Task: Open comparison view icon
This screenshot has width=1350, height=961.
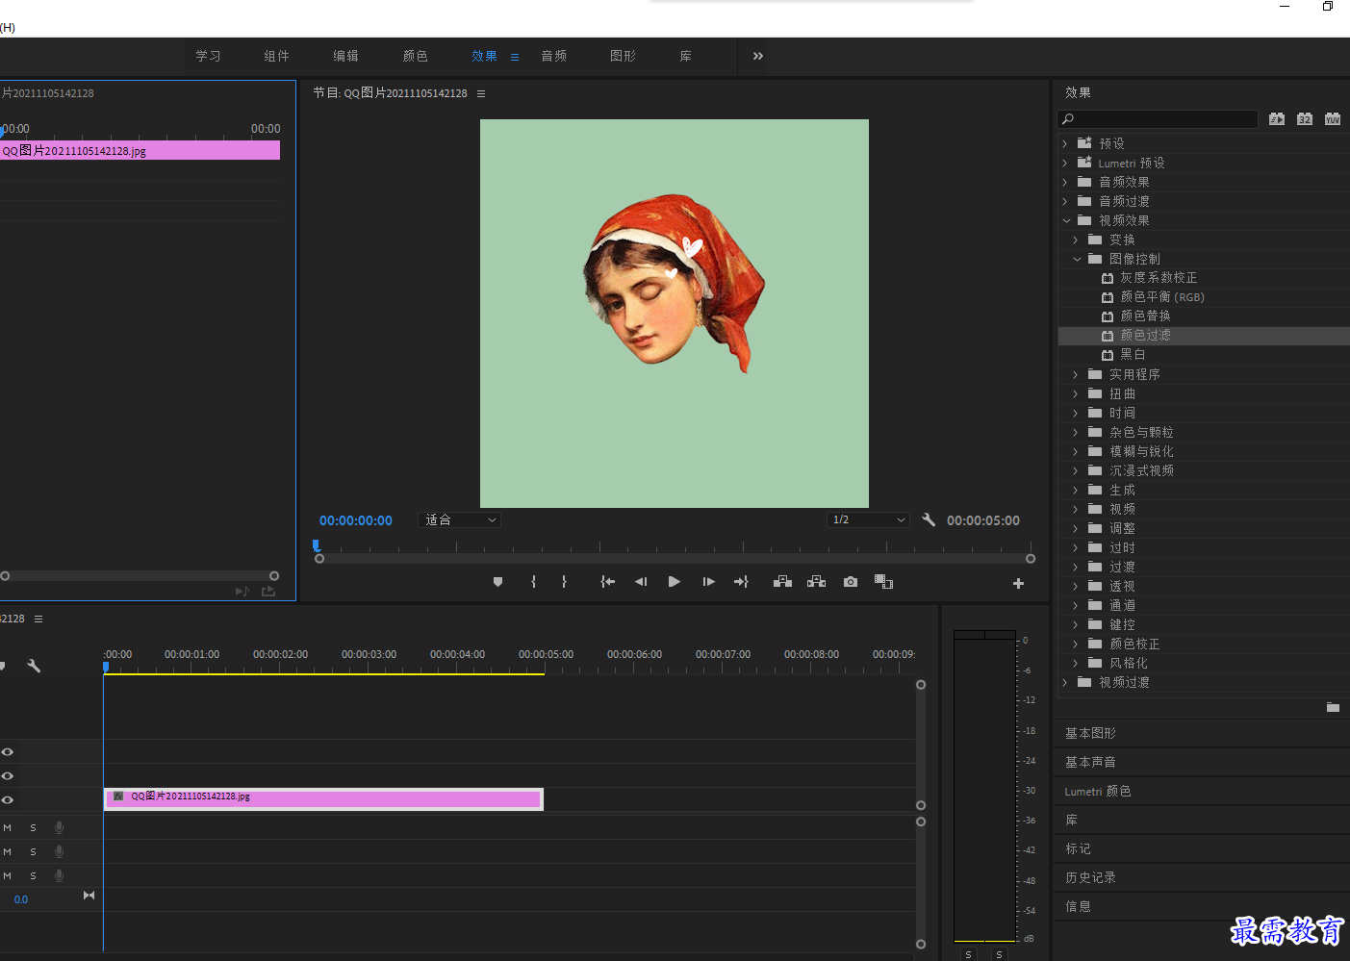Action: 883,582
